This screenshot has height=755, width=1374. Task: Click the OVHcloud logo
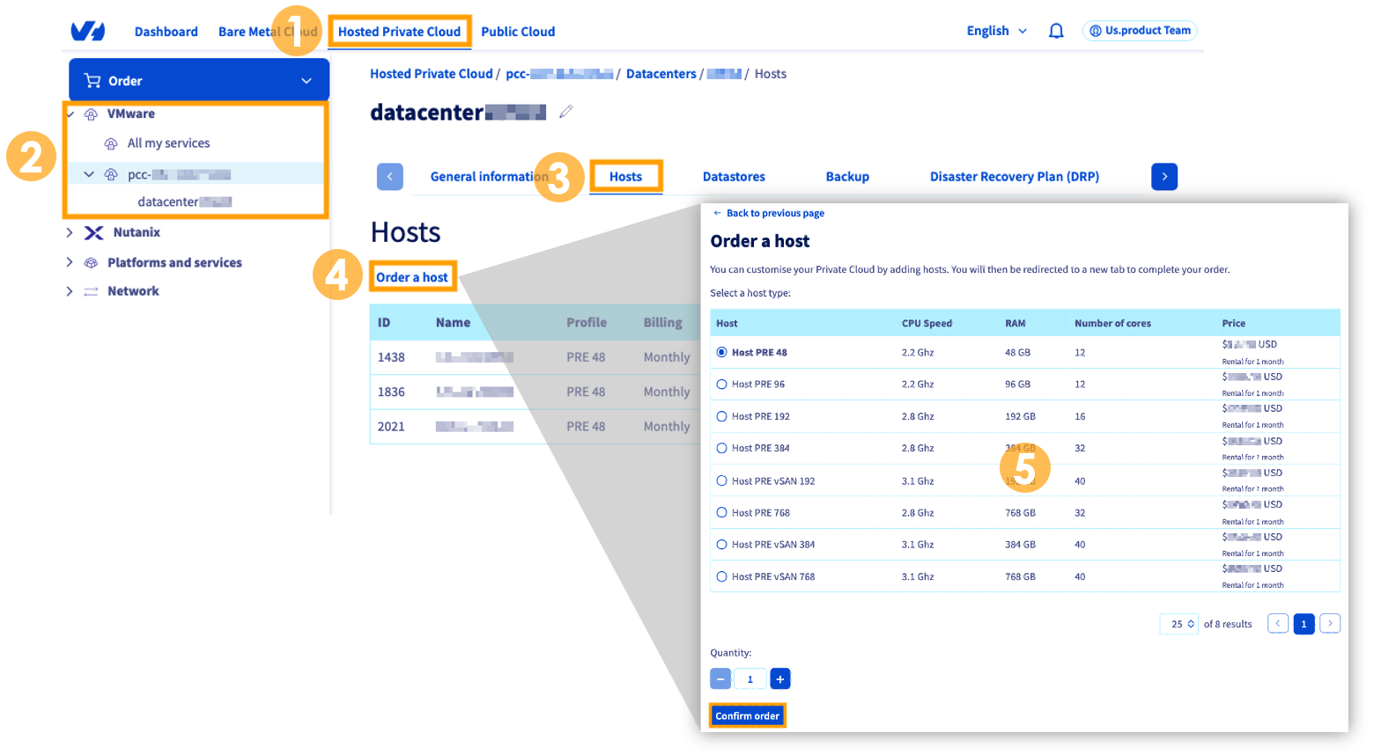coord(88,32)
